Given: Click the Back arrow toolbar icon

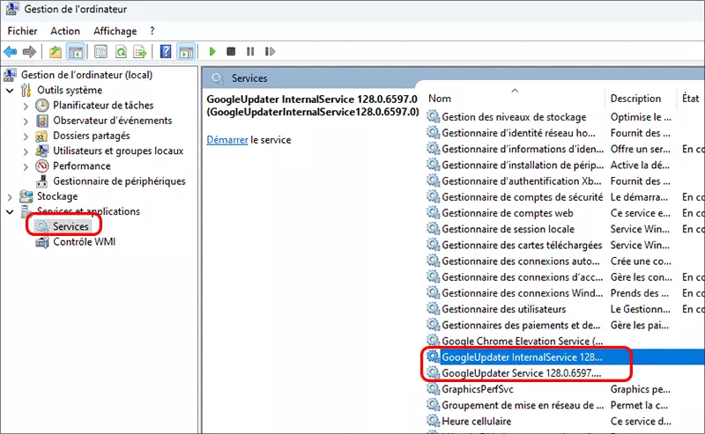Looking at the screenshot, I should click(11, 52).
